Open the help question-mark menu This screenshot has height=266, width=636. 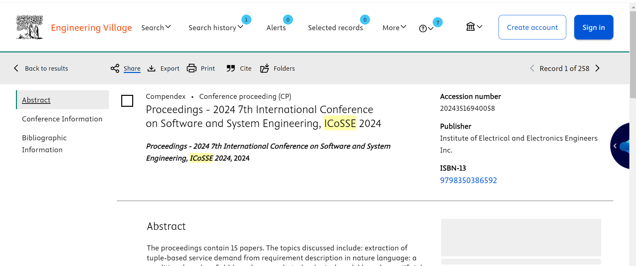coord(426,29)
